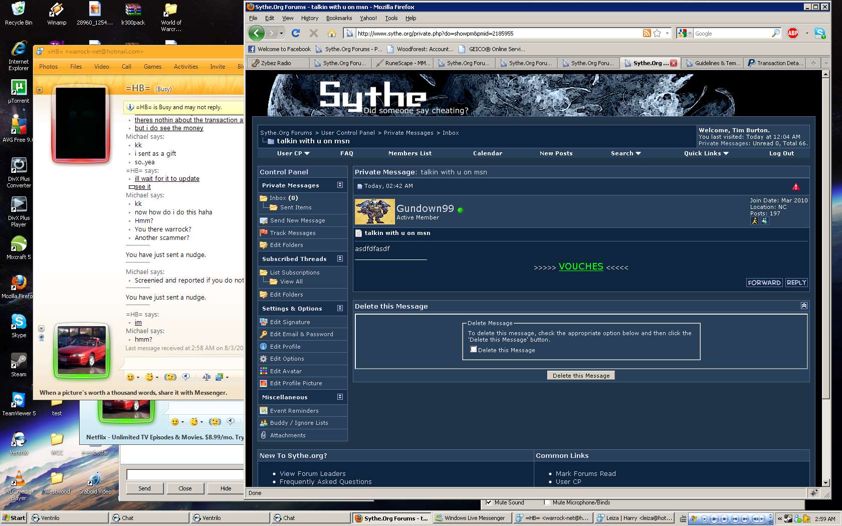Image resolution: width=842 pixels, height=526 pixels.
Task: Open the Welcome to Facebook bookmark
Action: (x=280, y=49)
